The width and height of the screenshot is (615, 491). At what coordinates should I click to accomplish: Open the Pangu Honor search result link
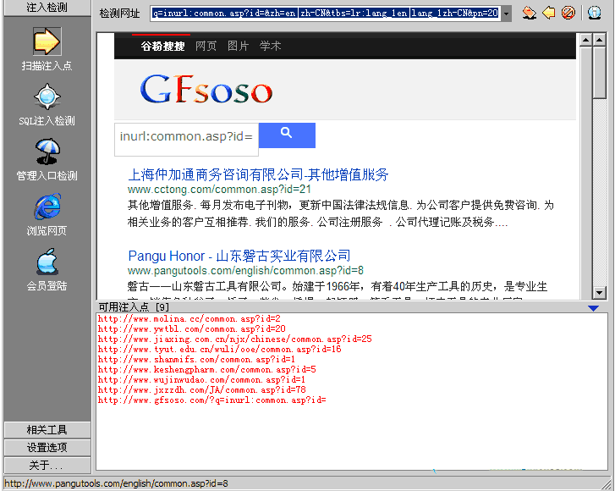click(x=239, y=256)
